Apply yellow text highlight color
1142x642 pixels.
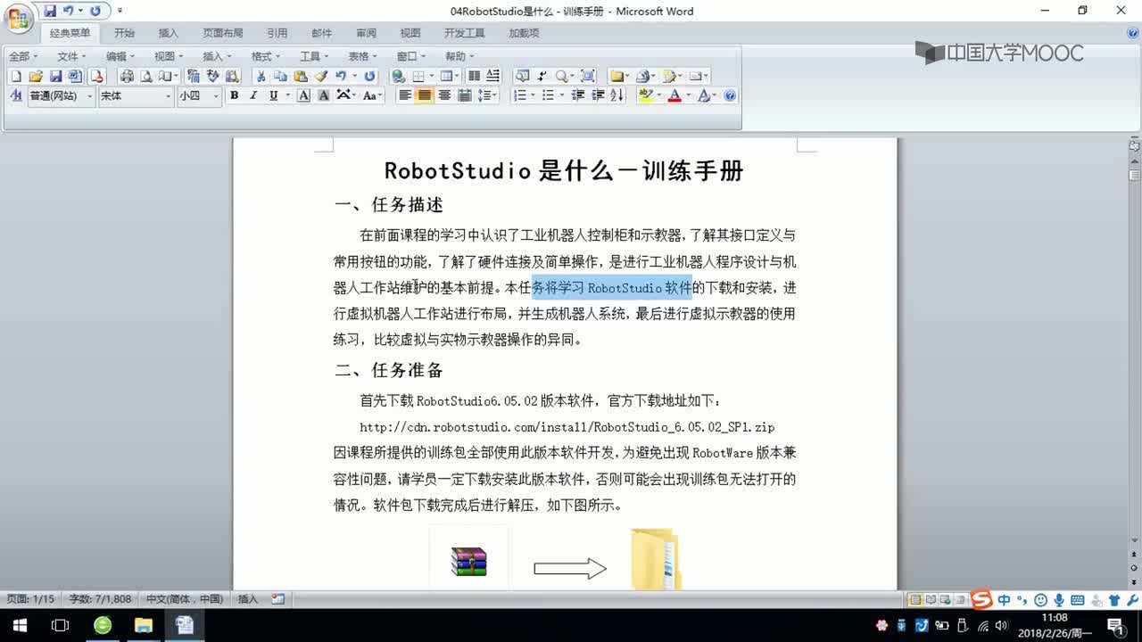pos(646,95)
